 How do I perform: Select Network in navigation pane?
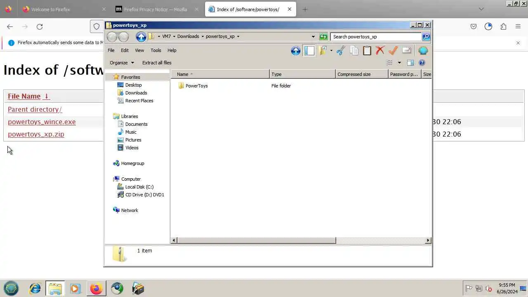[130, 210]
